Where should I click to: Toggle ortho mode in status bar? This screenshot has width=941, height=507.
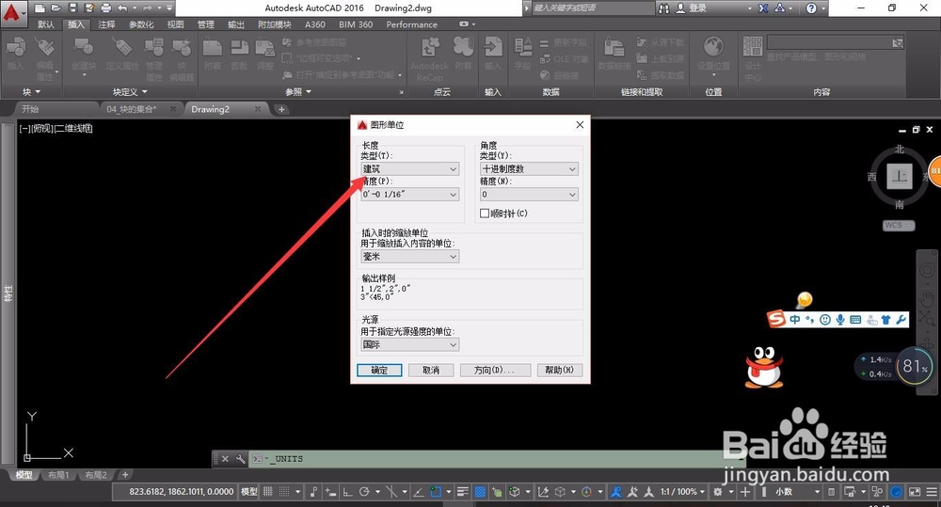point(347,491)
